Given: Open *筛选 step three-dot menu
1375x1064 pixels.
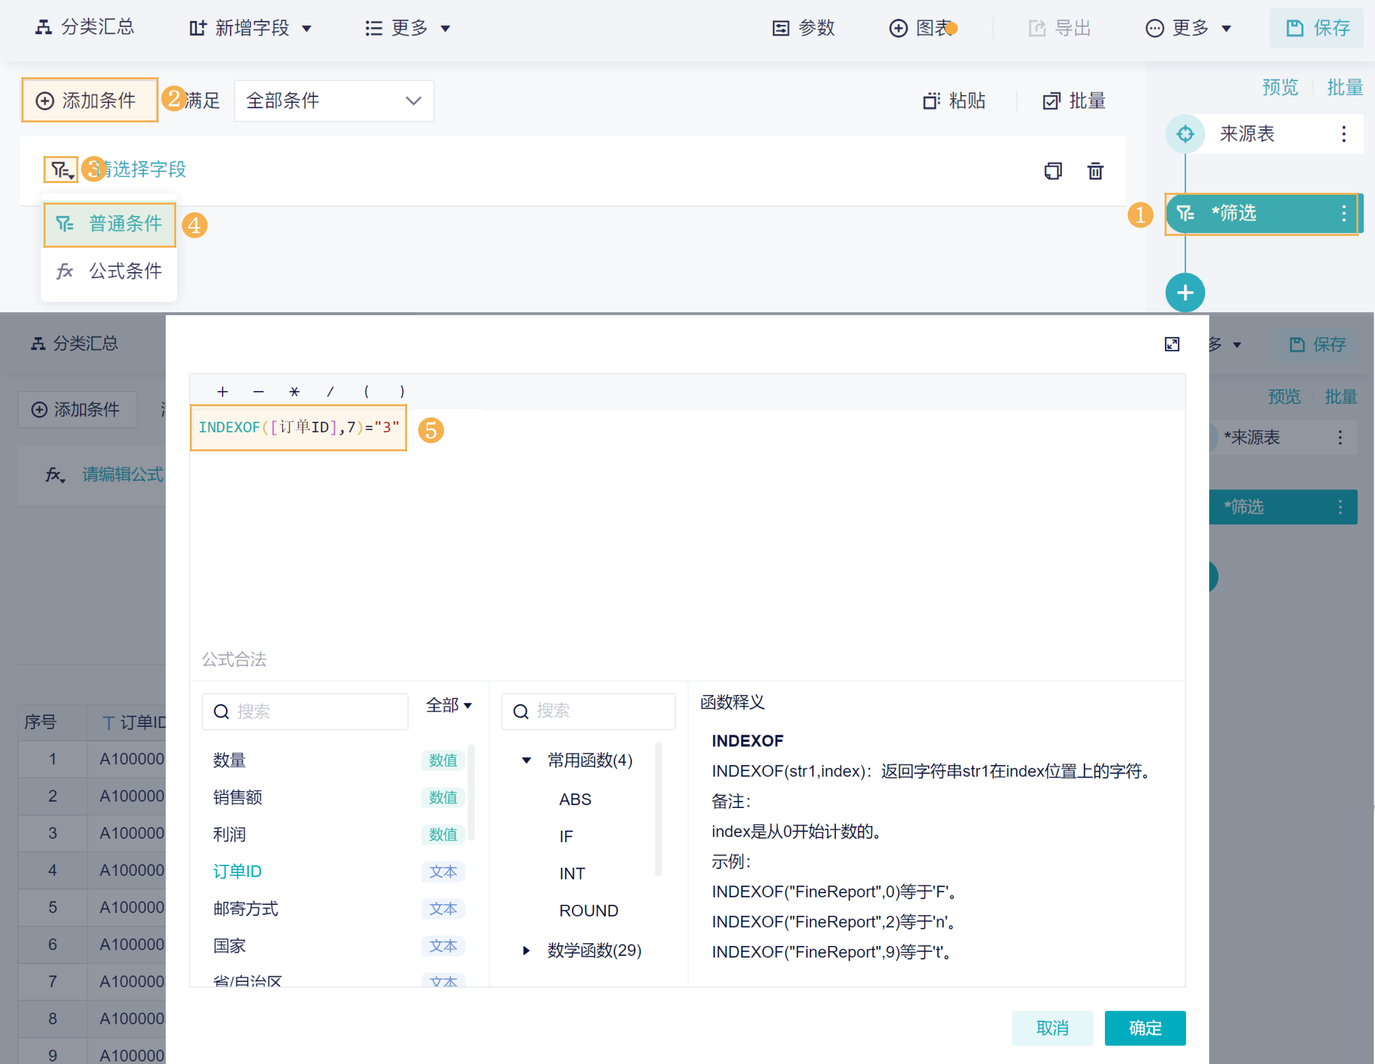Looking at the screenshot, I should 1344,213.
